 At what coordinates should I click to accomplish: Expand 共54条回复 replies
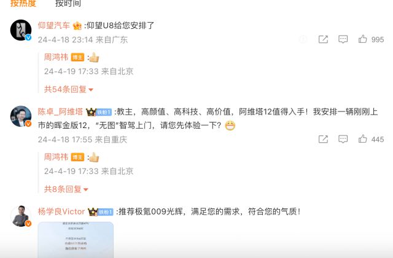[69, 89]
